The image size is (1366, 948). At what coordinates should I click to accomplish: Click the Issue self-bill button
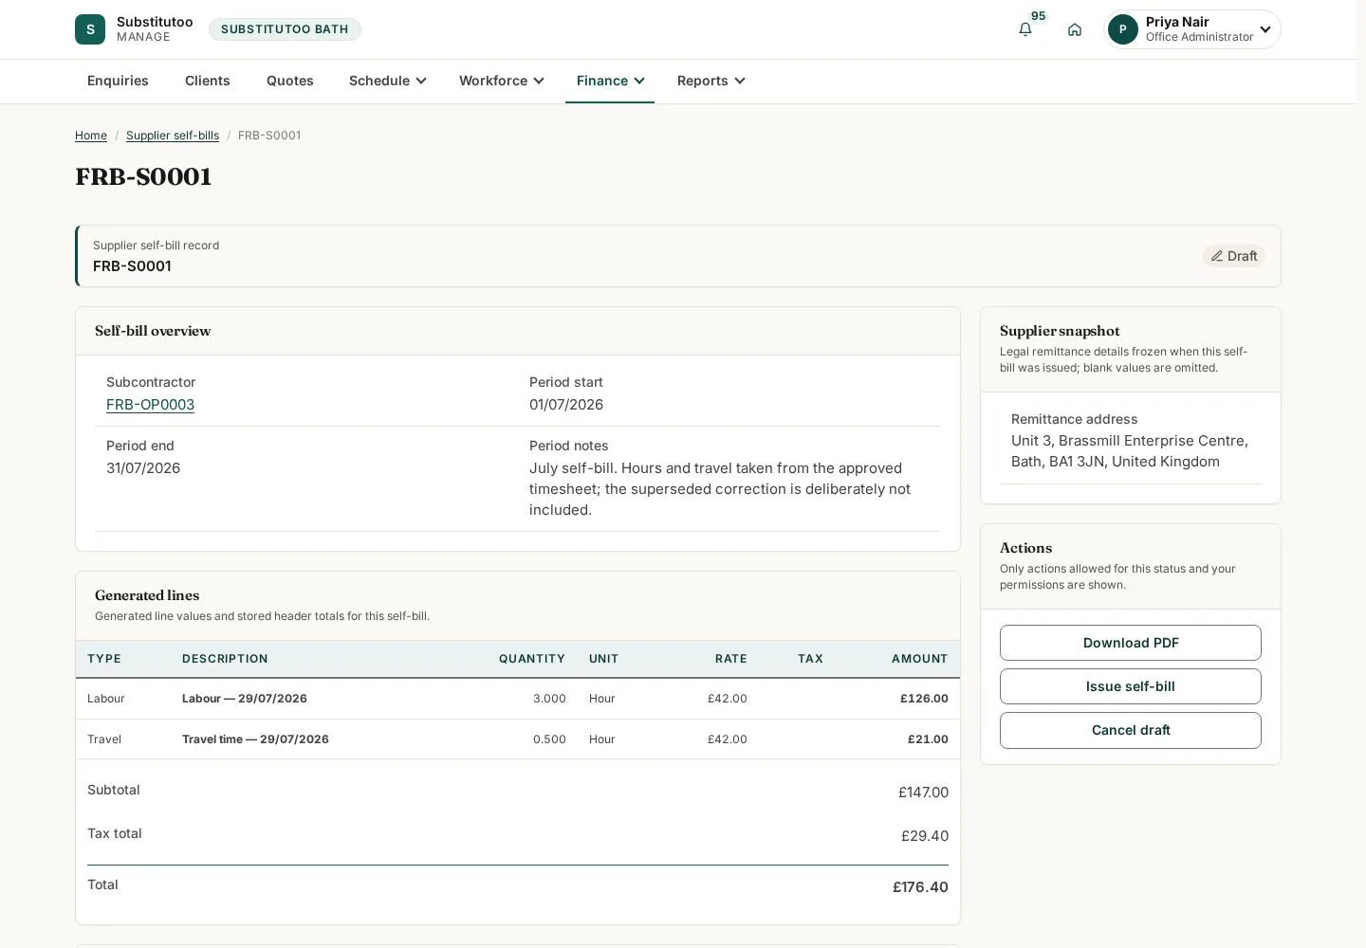(x=1131, y=686)
